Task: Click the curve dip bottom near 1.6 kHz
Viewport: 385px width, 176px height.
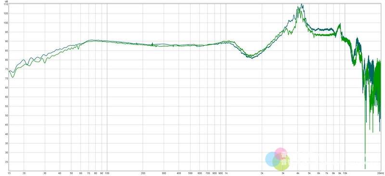Action: [252, 58]
